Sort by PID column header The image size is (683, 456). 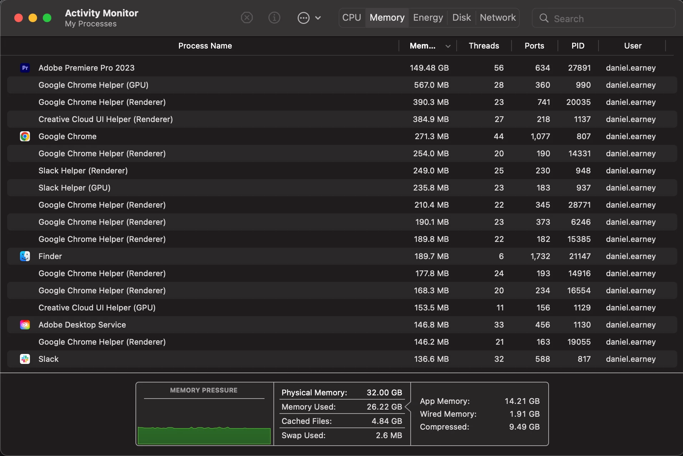(x=578, y=46)
